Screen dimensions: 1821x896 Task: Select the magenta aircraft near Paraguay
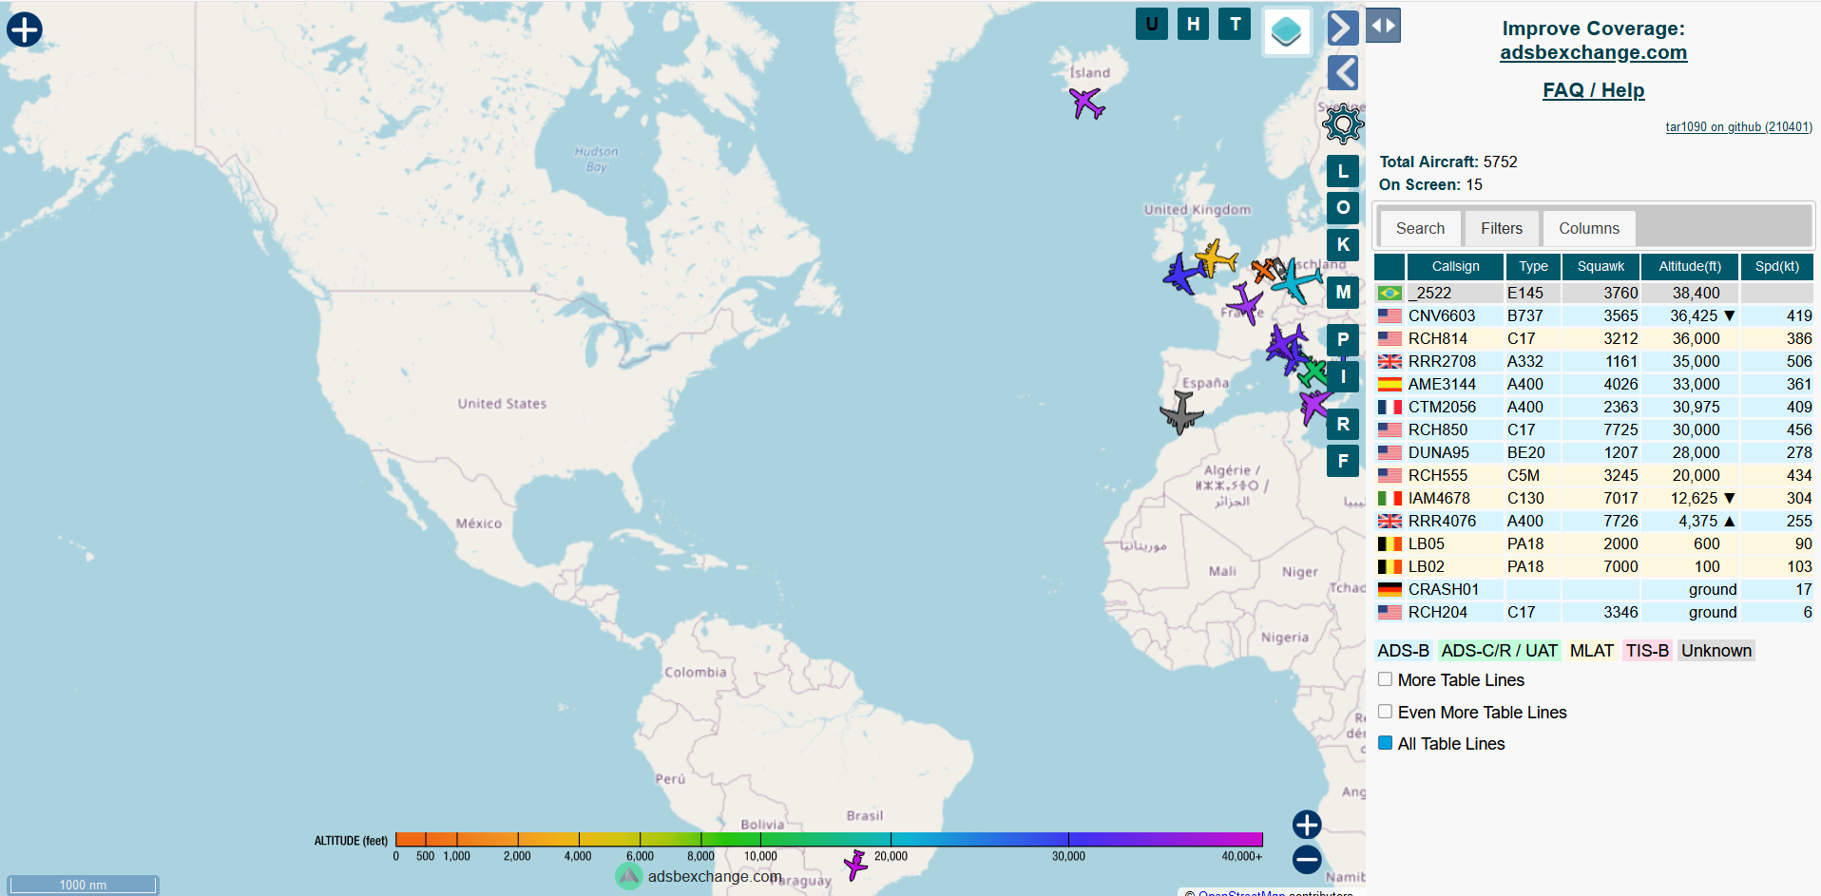click(856, 865)
